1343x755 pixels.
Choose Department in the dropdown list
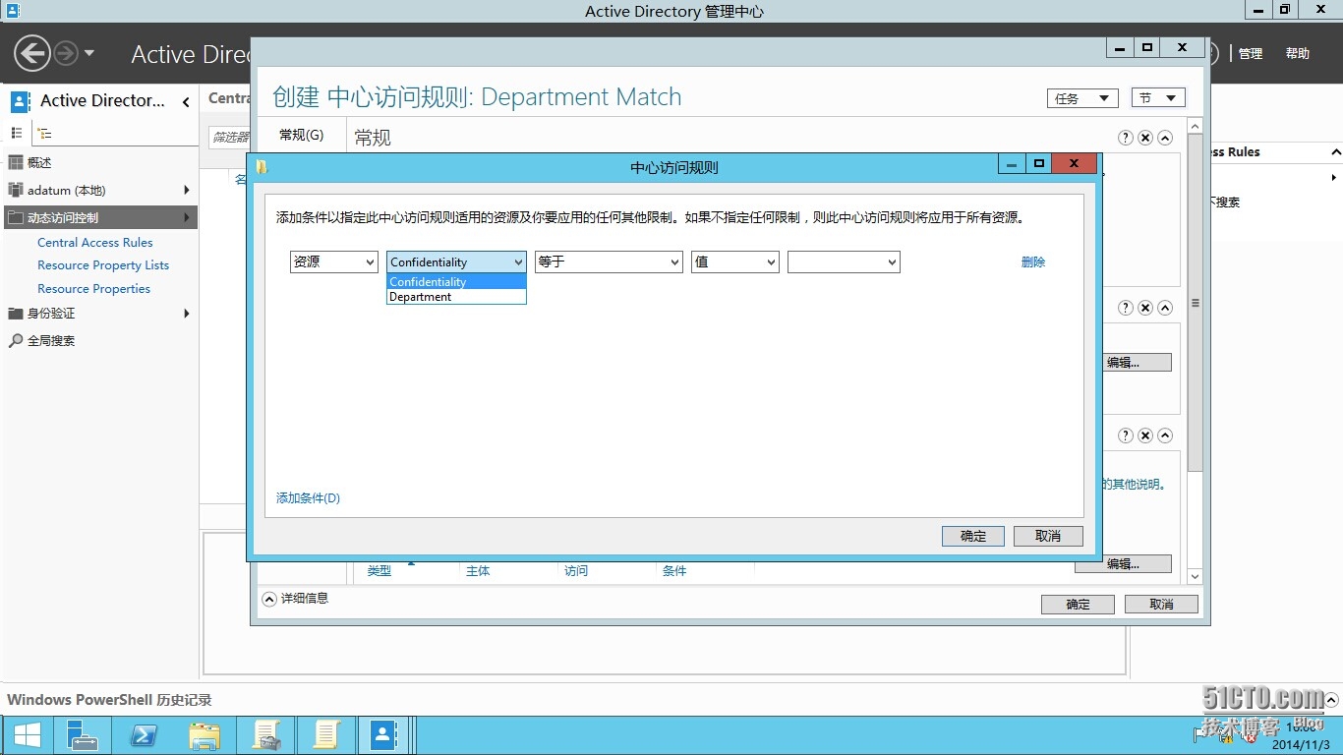[456, 297]
